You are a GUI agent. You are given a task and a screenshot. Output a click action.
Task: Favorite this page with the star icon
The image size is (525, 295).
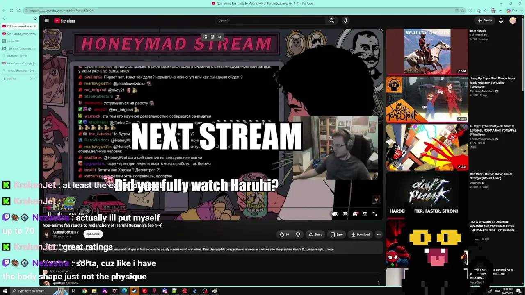pos(463,11)
